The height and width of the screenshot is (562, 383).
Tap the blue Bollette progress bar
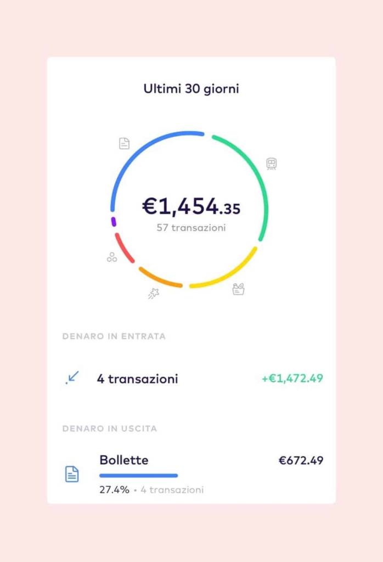tap(139, 476)
